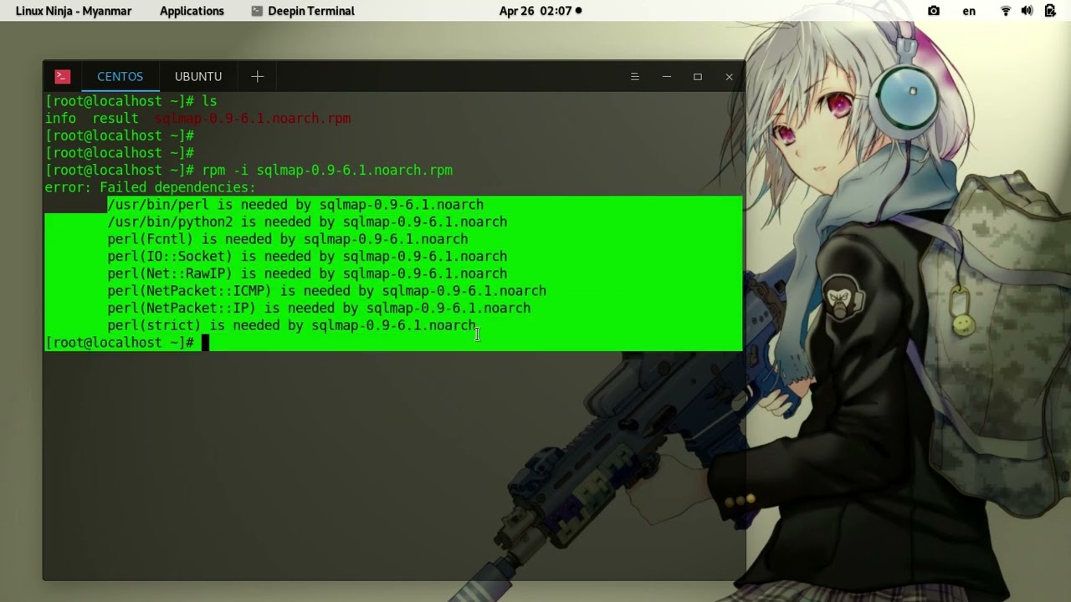Open the Applications menu

[192, 11]
